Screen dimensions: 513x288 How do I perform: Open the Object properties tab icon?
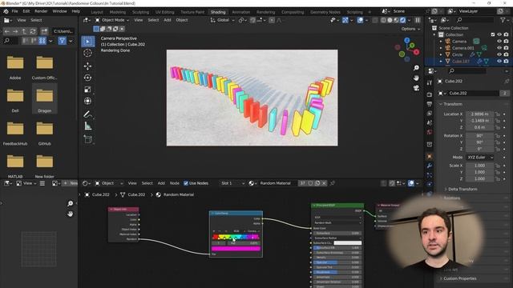pyautogui.click(x=430, y=156)
